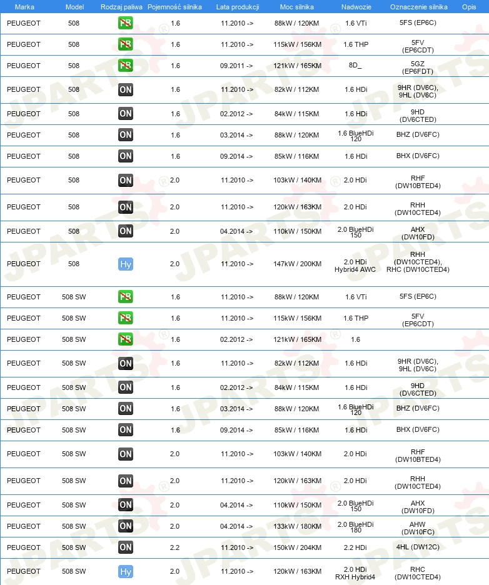Click the Marka column header
The height and width of the screenshot is (585, 489).
click(24, 7)
